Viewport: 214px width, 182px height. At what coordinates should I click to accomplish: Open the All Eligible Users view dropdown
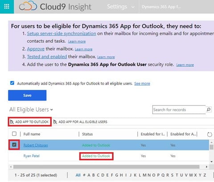pyautogui.click(x=31, y=109)
